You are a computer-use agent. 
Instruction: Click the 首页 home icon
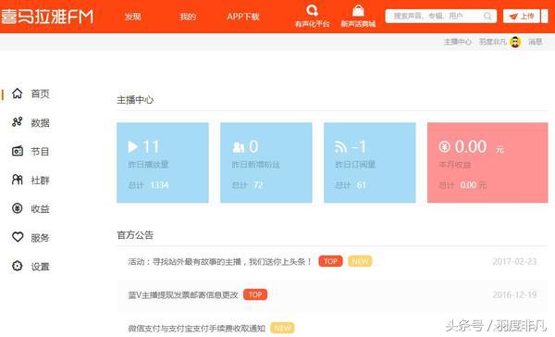17,94
